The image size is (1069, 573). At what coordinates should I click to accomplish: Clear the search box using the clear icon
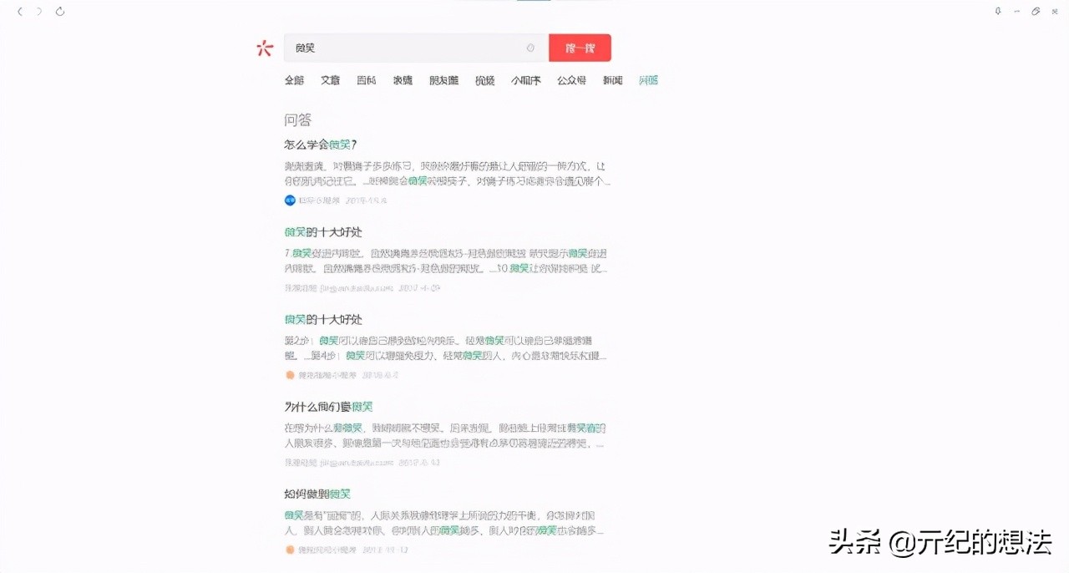[530, 48]
